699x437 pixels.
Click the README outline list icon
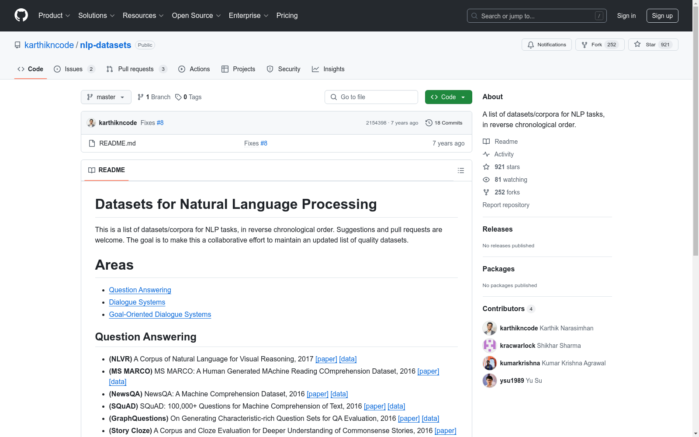click(461, 170)
